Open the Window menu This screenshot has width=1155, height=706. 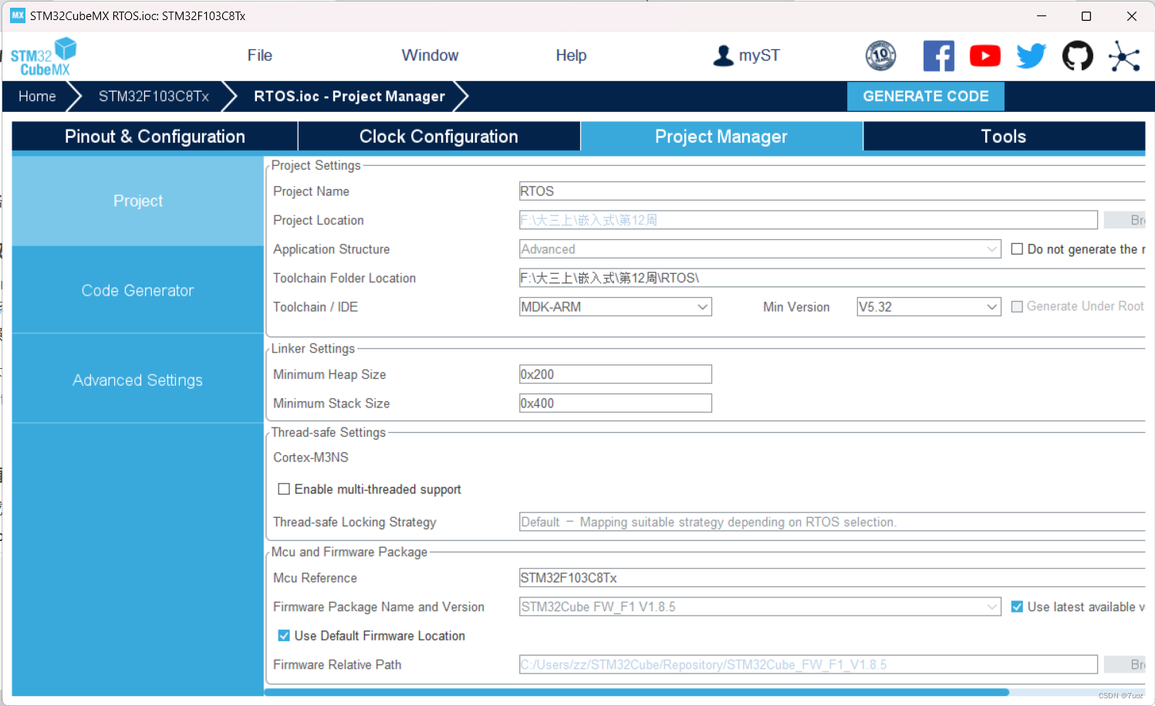pyautogui.click(x=430, y=56)
